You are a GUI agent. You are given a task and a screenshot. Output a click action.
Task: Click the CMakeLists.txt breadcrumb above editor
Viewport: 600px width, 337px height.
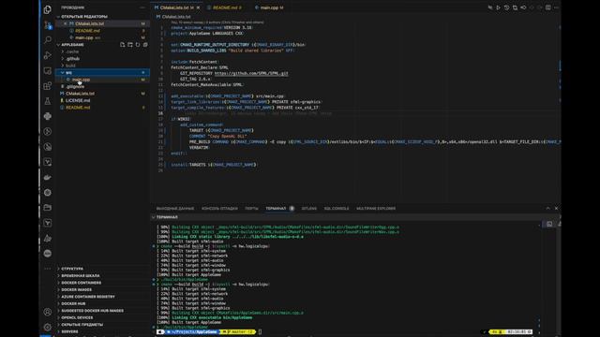tap(176, 17)
